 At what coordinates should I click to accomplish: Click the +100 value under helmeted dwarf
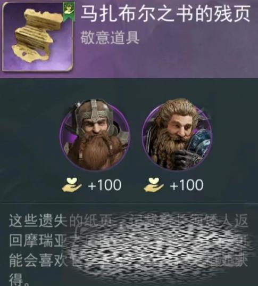coord(105,185)
